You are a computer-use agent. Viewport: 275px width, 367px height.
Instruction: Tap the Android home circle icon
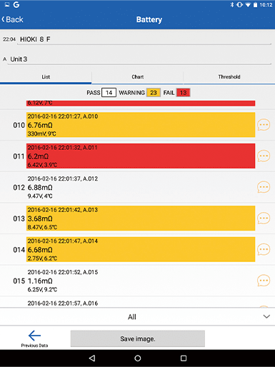pos(138,358)
